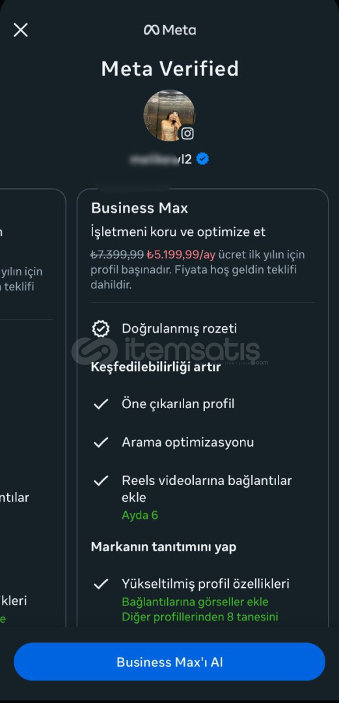Tap the Doğrulanmış rozeti badge icon
The image size is (339, 703).
click(101, 329)
